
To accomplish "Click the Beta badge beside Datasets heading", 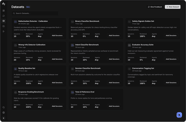I will click(x=28, y=7).
